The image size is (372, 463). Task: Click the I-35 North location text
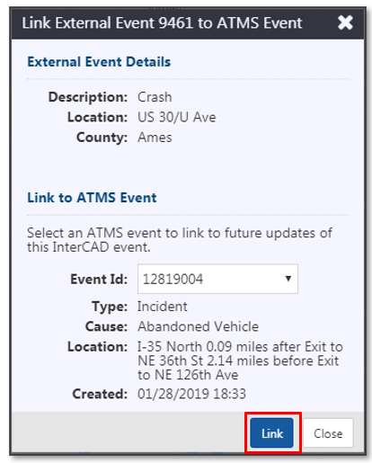(x=240, y=361)
